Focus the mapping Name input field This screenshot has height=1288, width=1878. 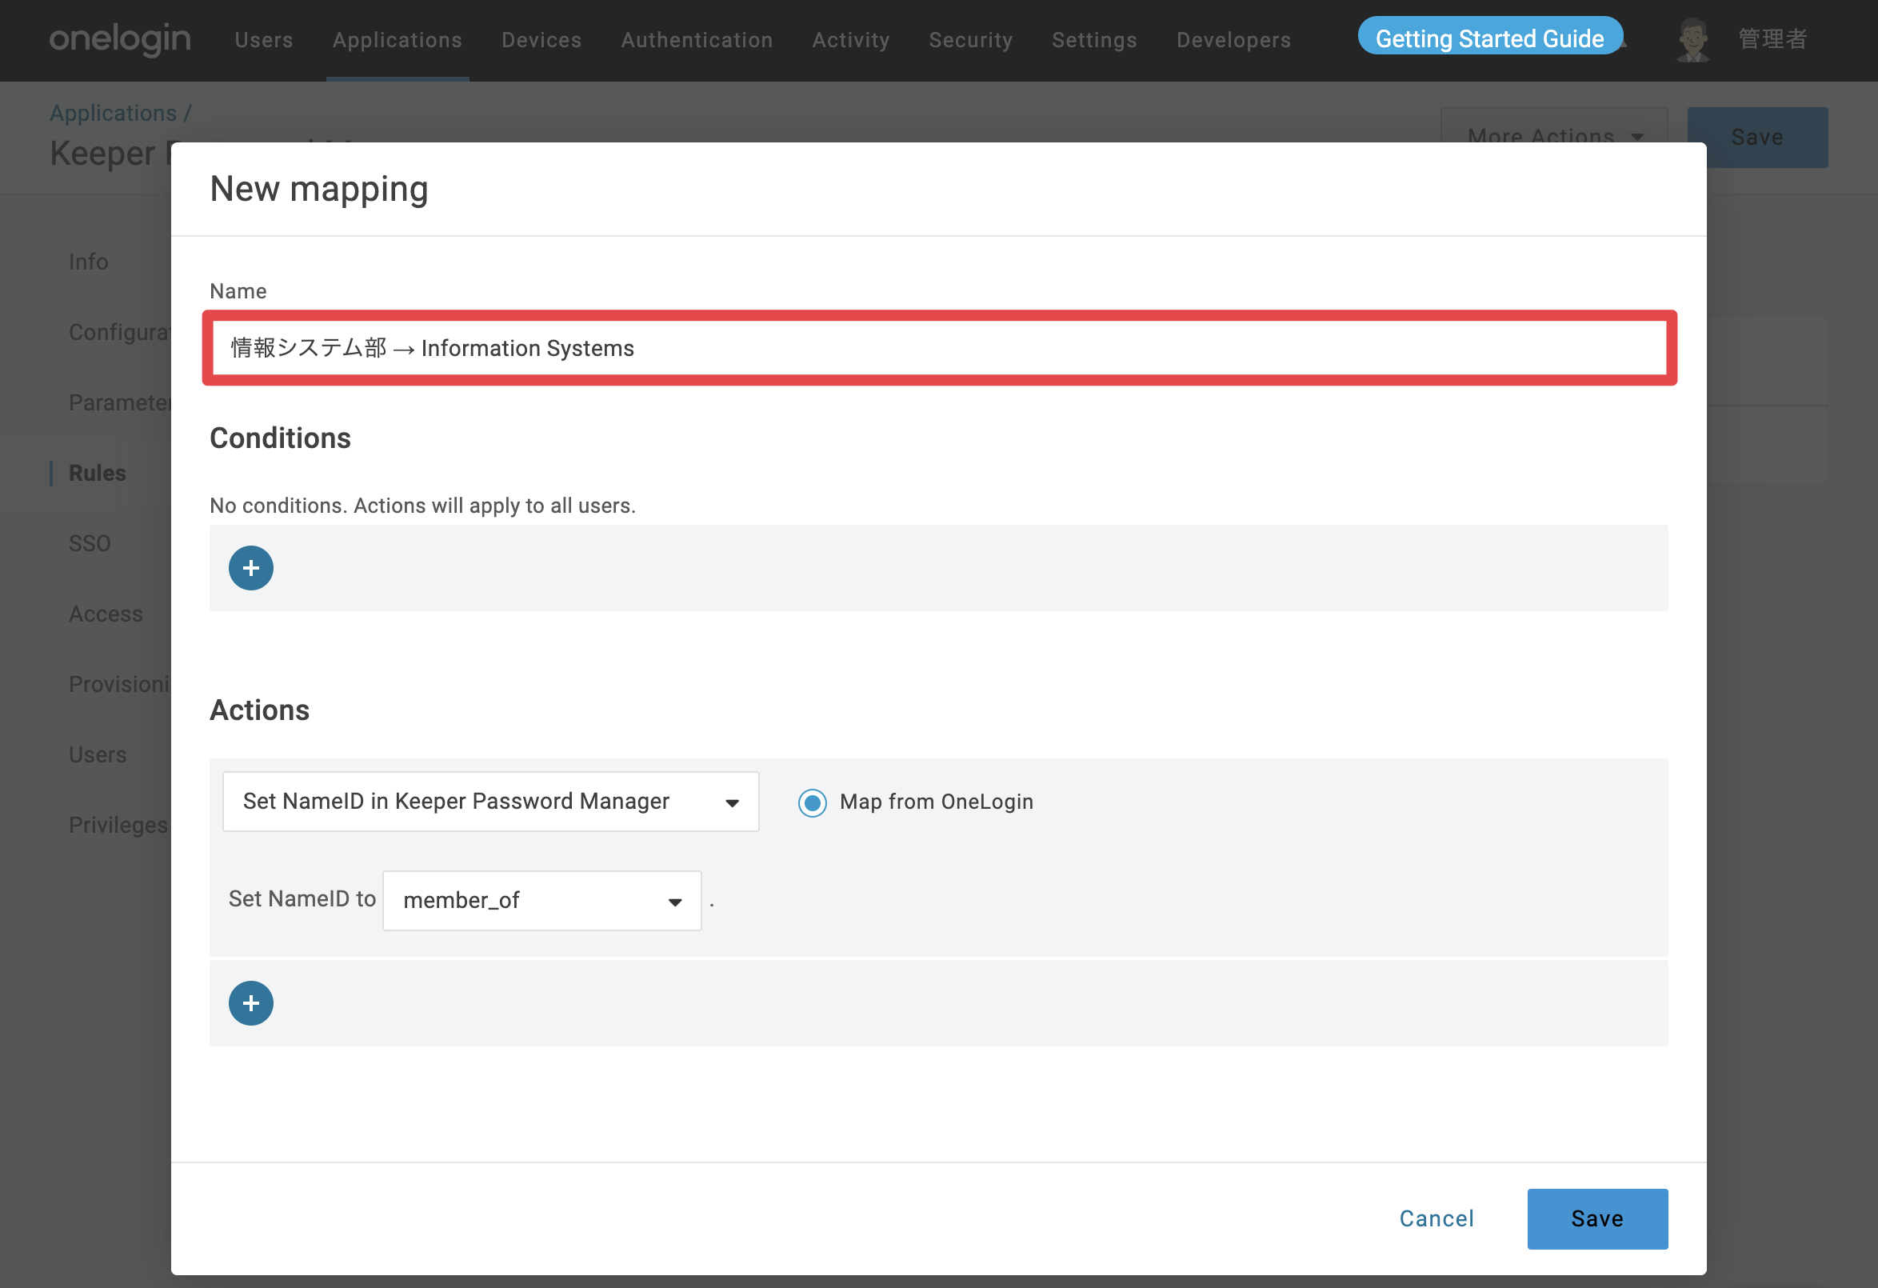[x=939, y=348]
